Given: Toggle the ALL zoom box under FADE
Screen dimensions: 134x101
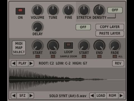Looking at the screenshot, I should click(x=115, y=56).
